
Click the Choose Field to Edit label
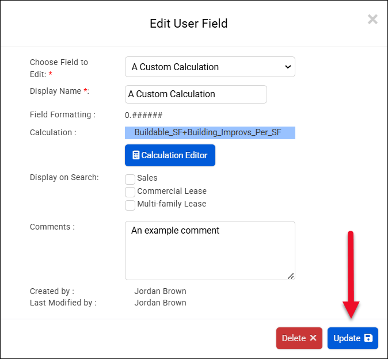[x=59, y=68]
